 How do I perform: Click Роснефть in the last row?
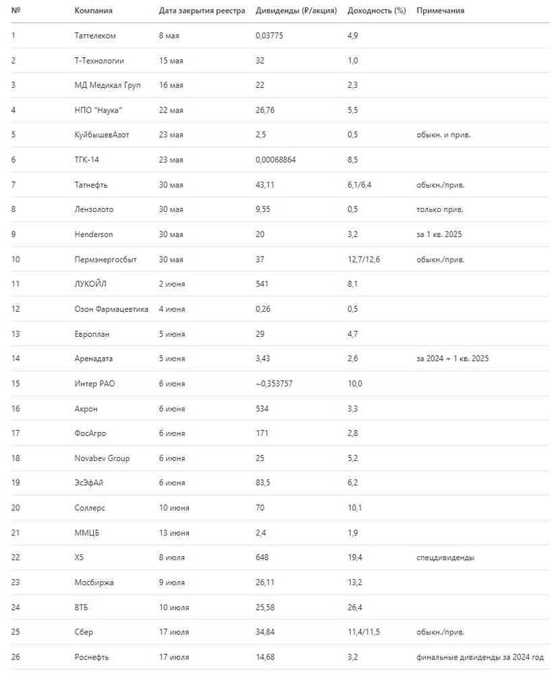(x=91, y=657)
